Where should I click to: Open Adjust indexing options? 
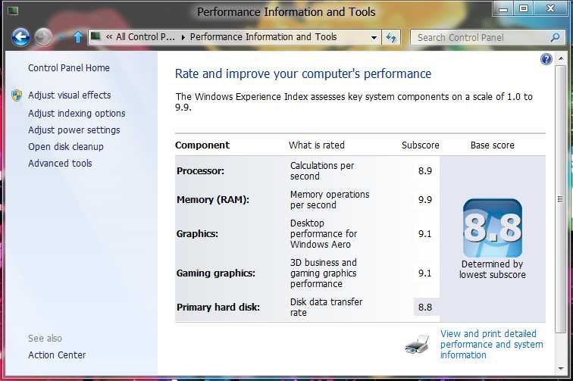pos(77,114)
